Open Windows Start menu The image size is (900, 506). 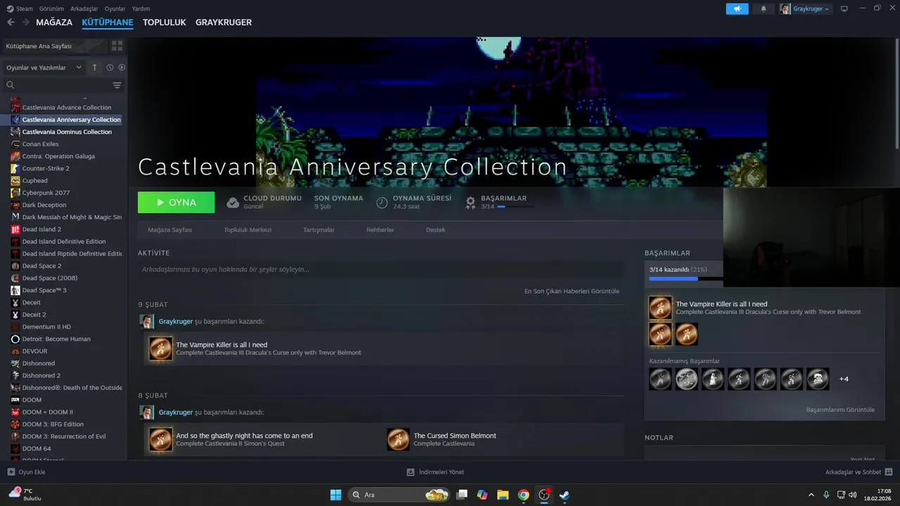(x=335, y=495)
